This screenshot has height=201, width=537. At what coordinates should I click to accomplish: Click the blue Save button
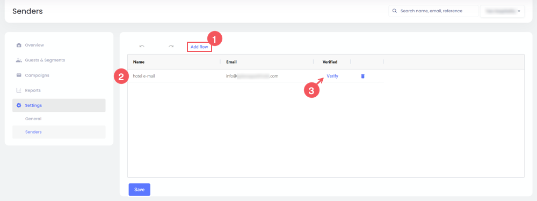tap(140, 189)
